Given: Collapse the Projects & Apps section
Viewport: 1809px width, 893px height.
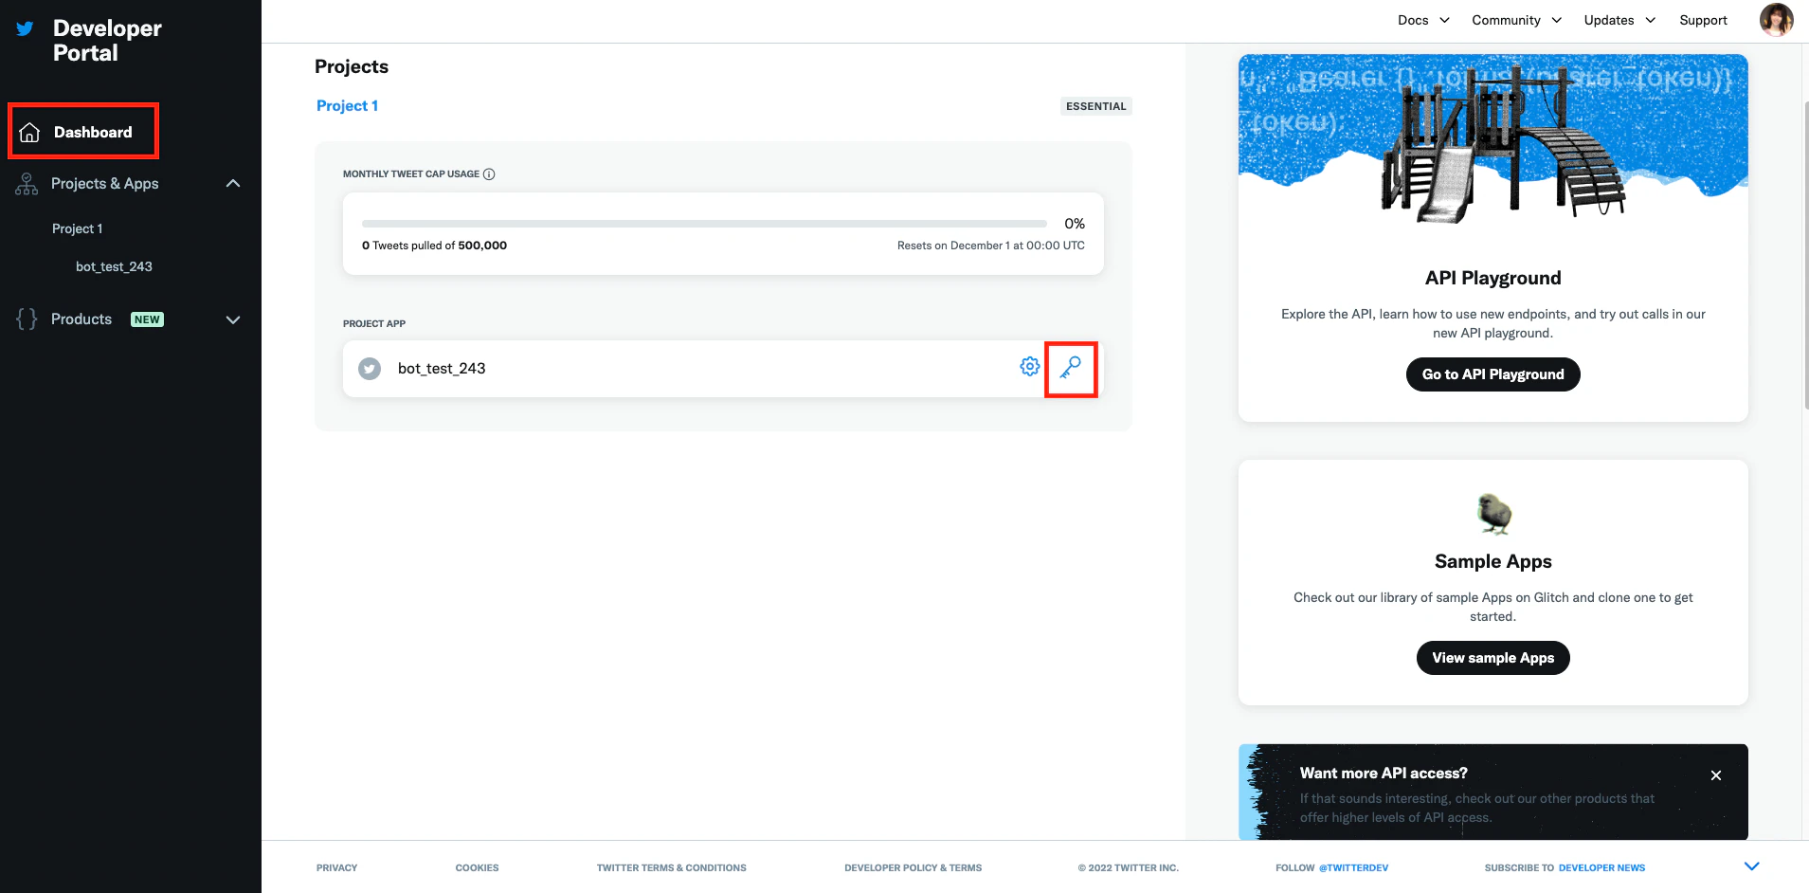Looking at the screenshot, I should 233,184.
